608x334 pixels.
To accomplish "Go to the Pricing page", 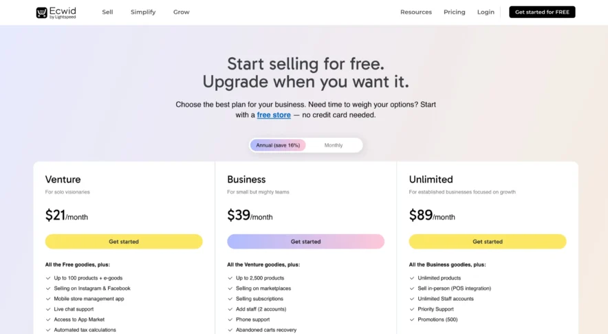I will (x=455, y=12).
